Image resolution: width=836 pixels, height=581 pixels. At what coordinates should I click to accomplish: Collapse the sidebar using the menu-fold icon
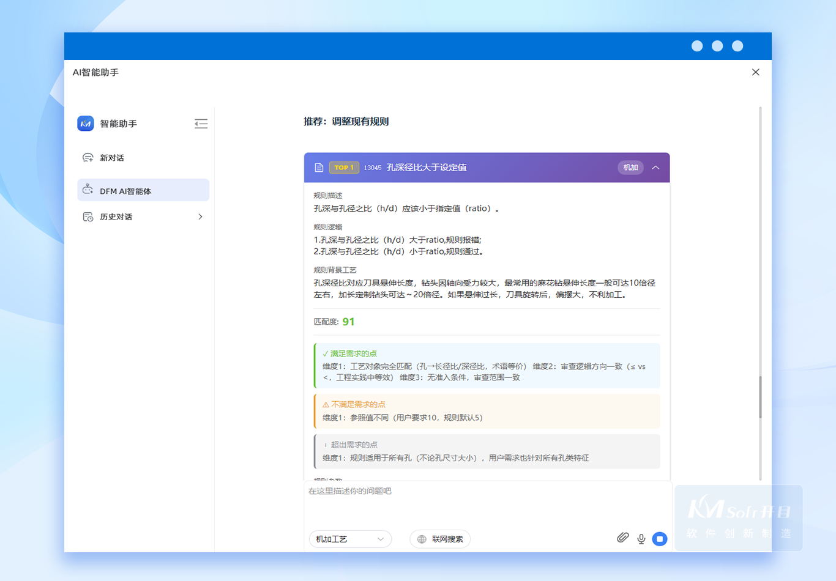point(201,124)
